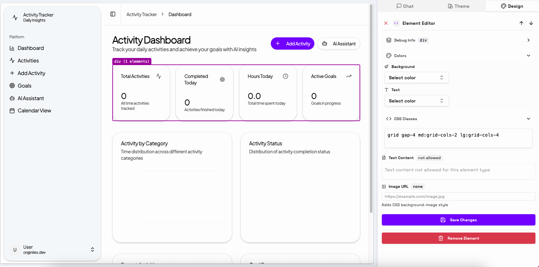Click Activity Tracker breadcrumb link
This screenshot has height=267, width=539.
[142, 14]
